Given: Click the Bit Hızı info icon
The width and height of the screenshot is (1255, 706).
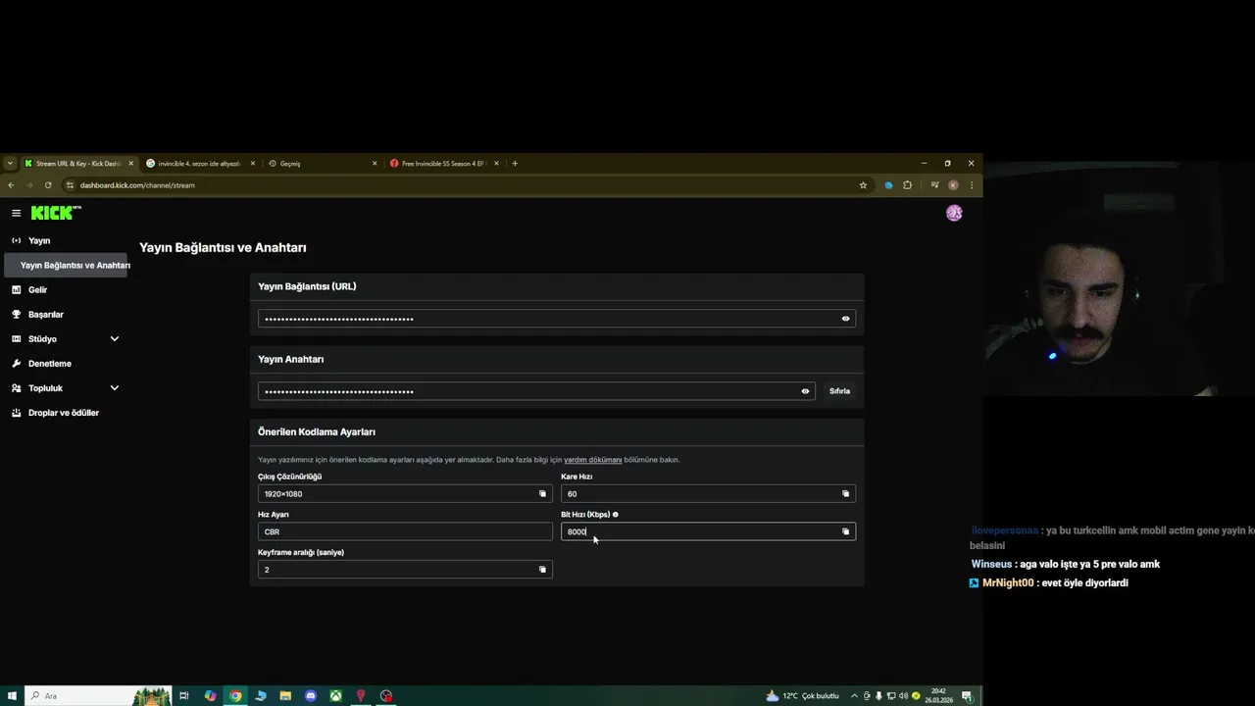Looking at the screenshot, I should point(615,514).
